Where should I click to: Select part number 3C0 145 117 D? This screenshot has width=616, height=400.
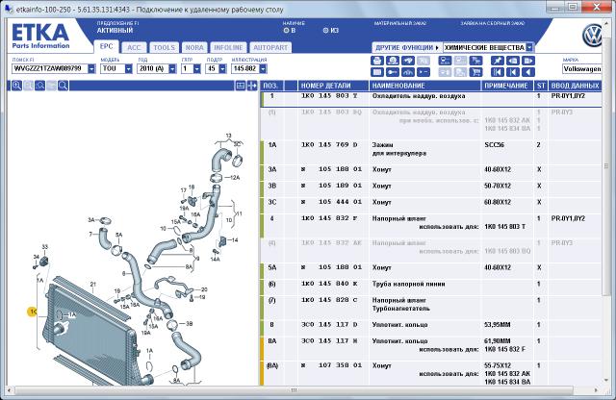point(329,325)
